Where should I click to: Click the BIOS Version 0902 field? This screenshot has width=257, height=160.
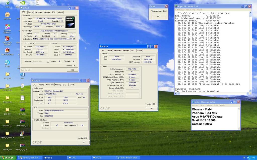tap(66, 113)
